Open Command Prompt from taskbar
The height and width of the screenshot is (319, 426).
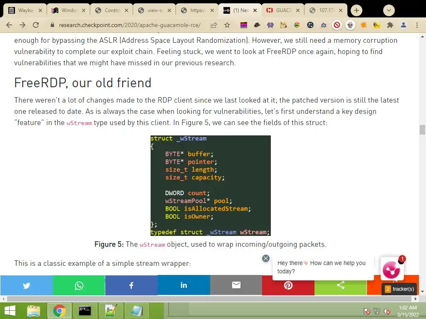(x=85, y=311)
